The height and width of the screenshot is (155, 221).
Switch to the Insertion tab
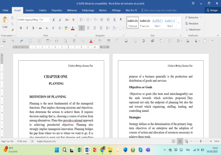(x=30, y=10)
